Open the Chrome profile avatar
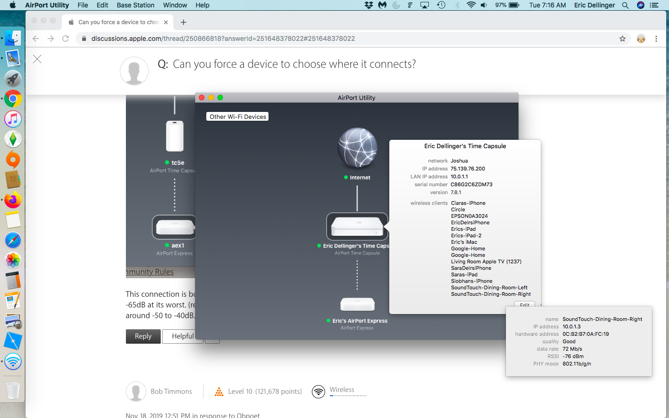The width and height of the screenshot is (669, 418). click(x=641, y=39)
